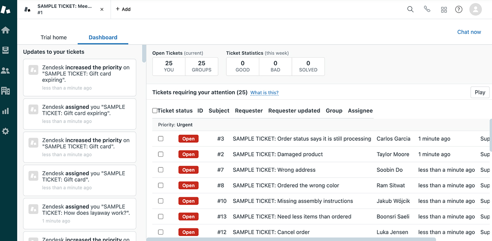Screen dimensions: 492x241
Task: Open Zendesk Talk via the phone icon
Action: 427,9
